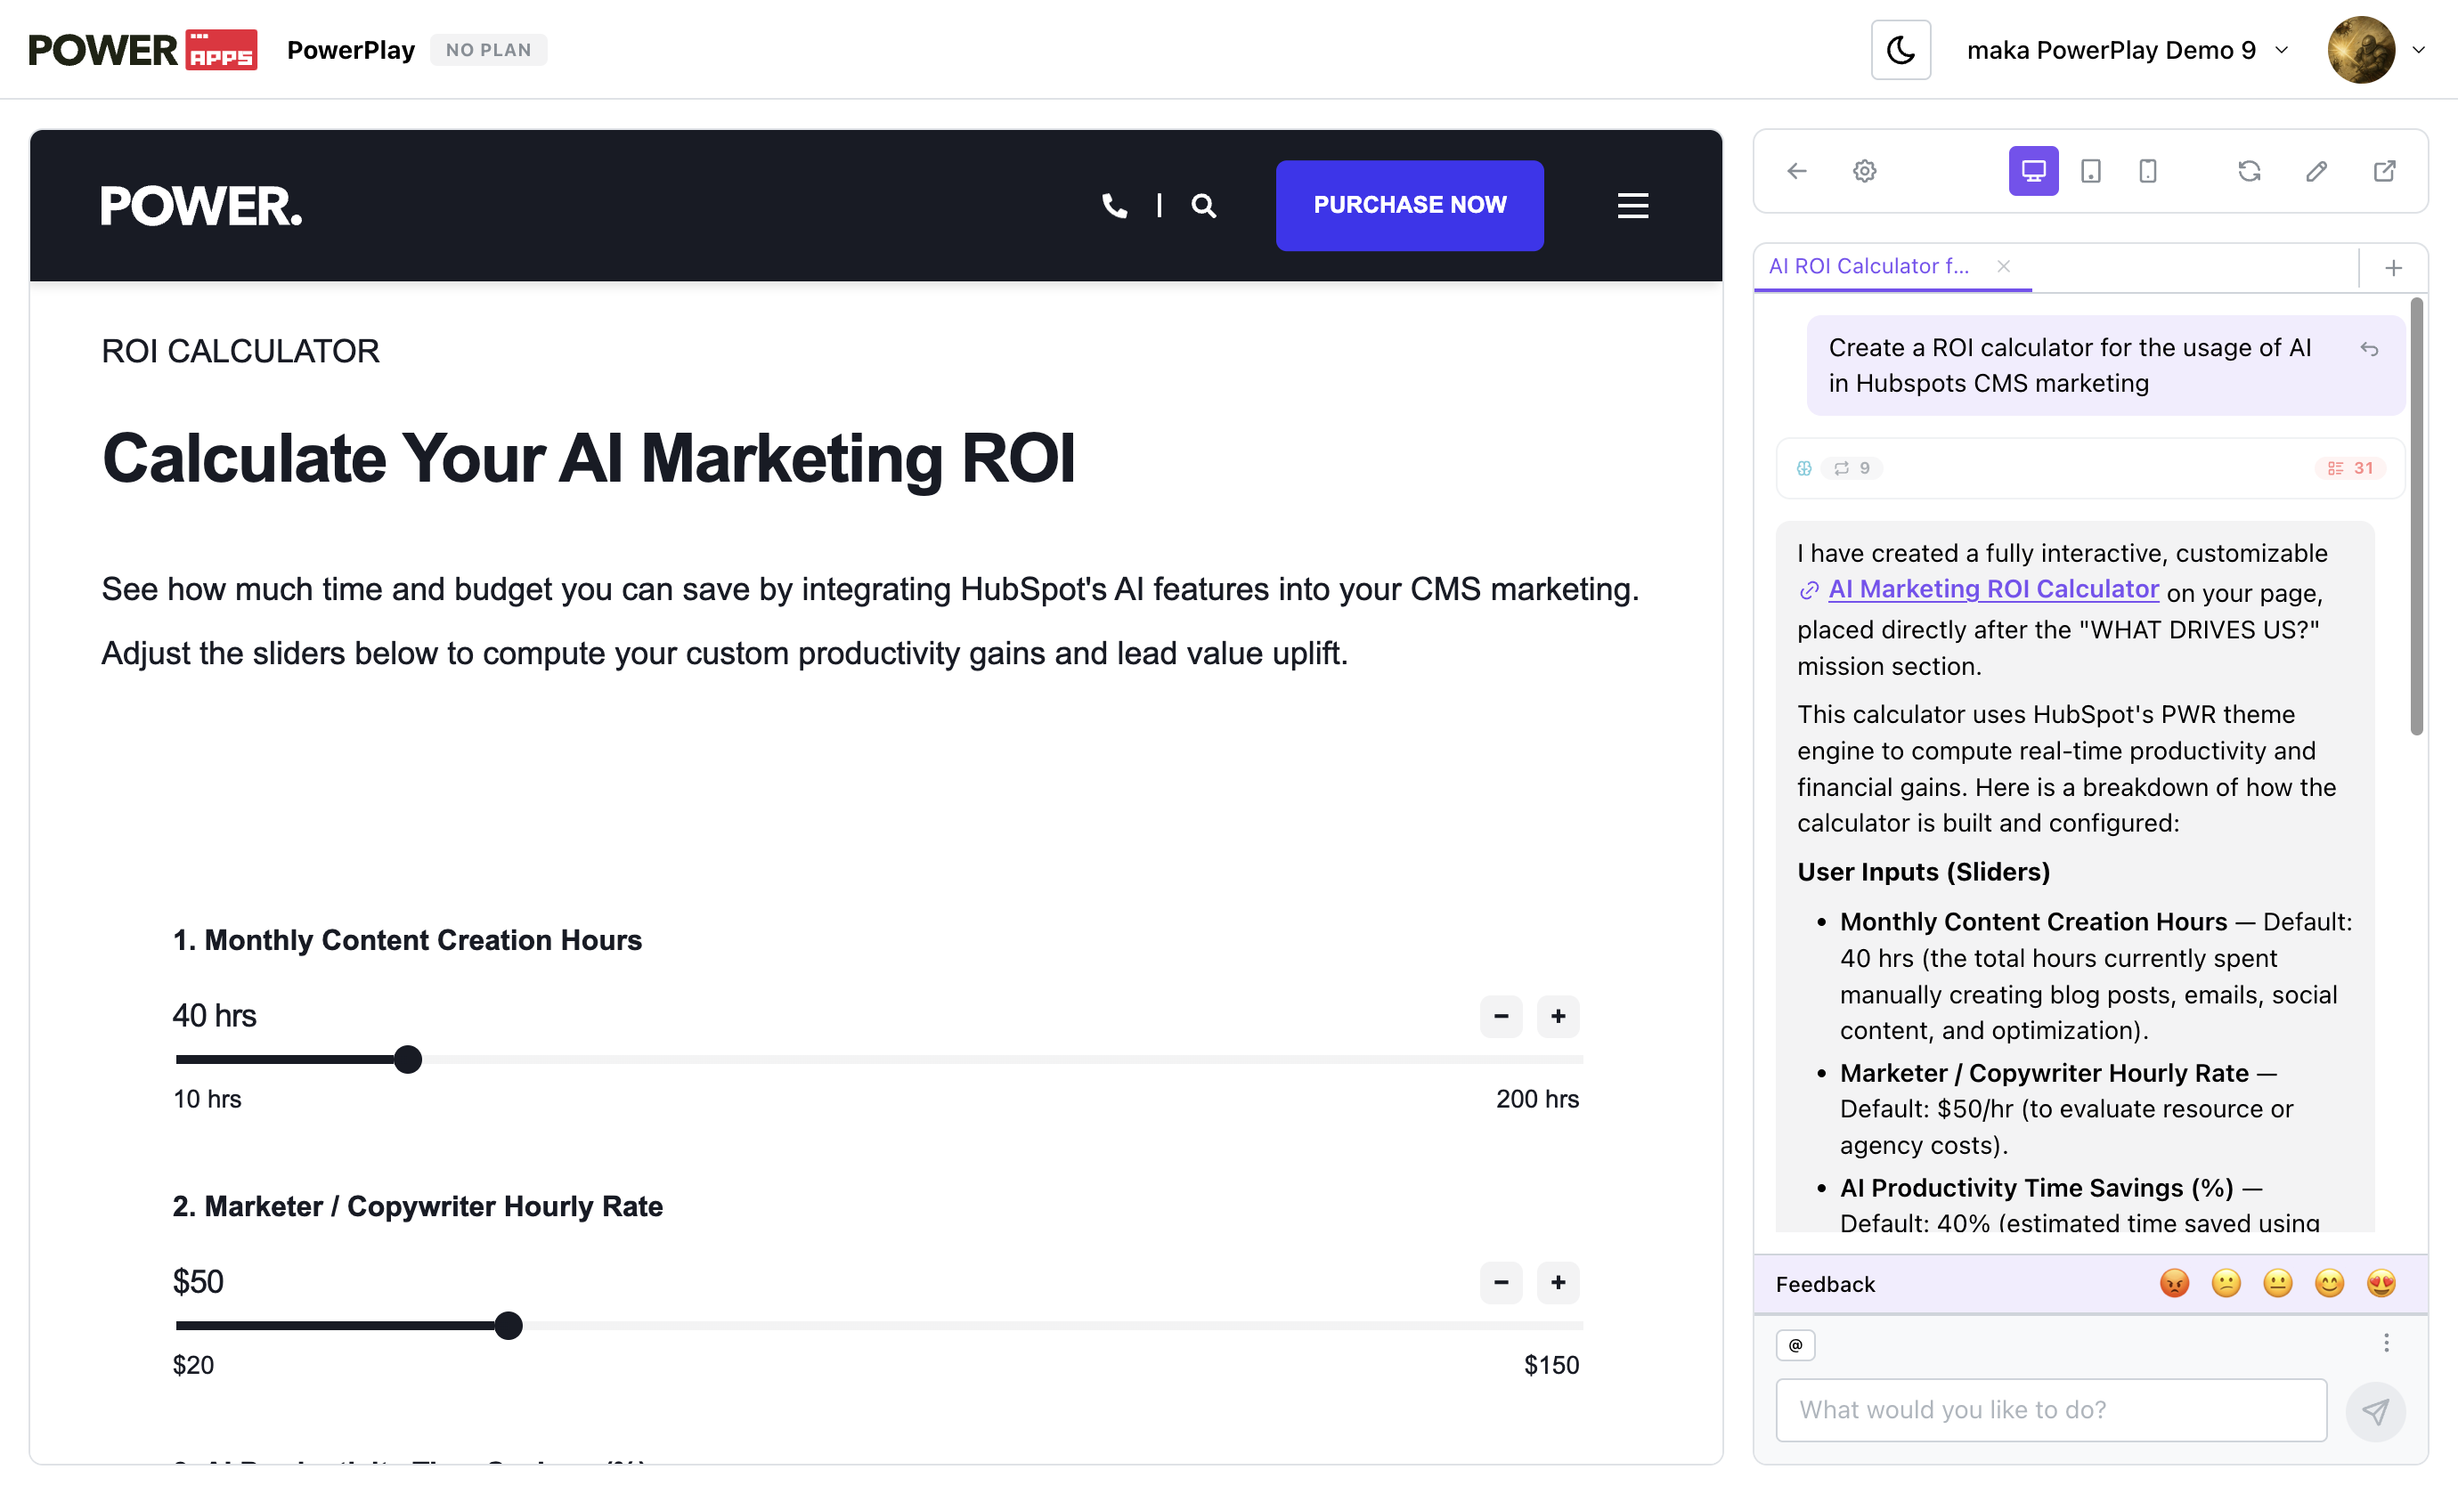Decrease Monthly Content Creation Hours with minus
This screenshot has width=2458, height=1494.
coord(1501,1016)
